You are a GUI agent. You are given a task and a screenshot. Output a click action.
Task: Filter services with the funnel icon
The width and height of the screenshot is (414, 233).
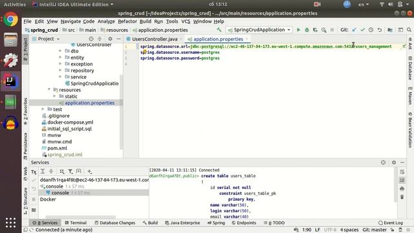71,172
